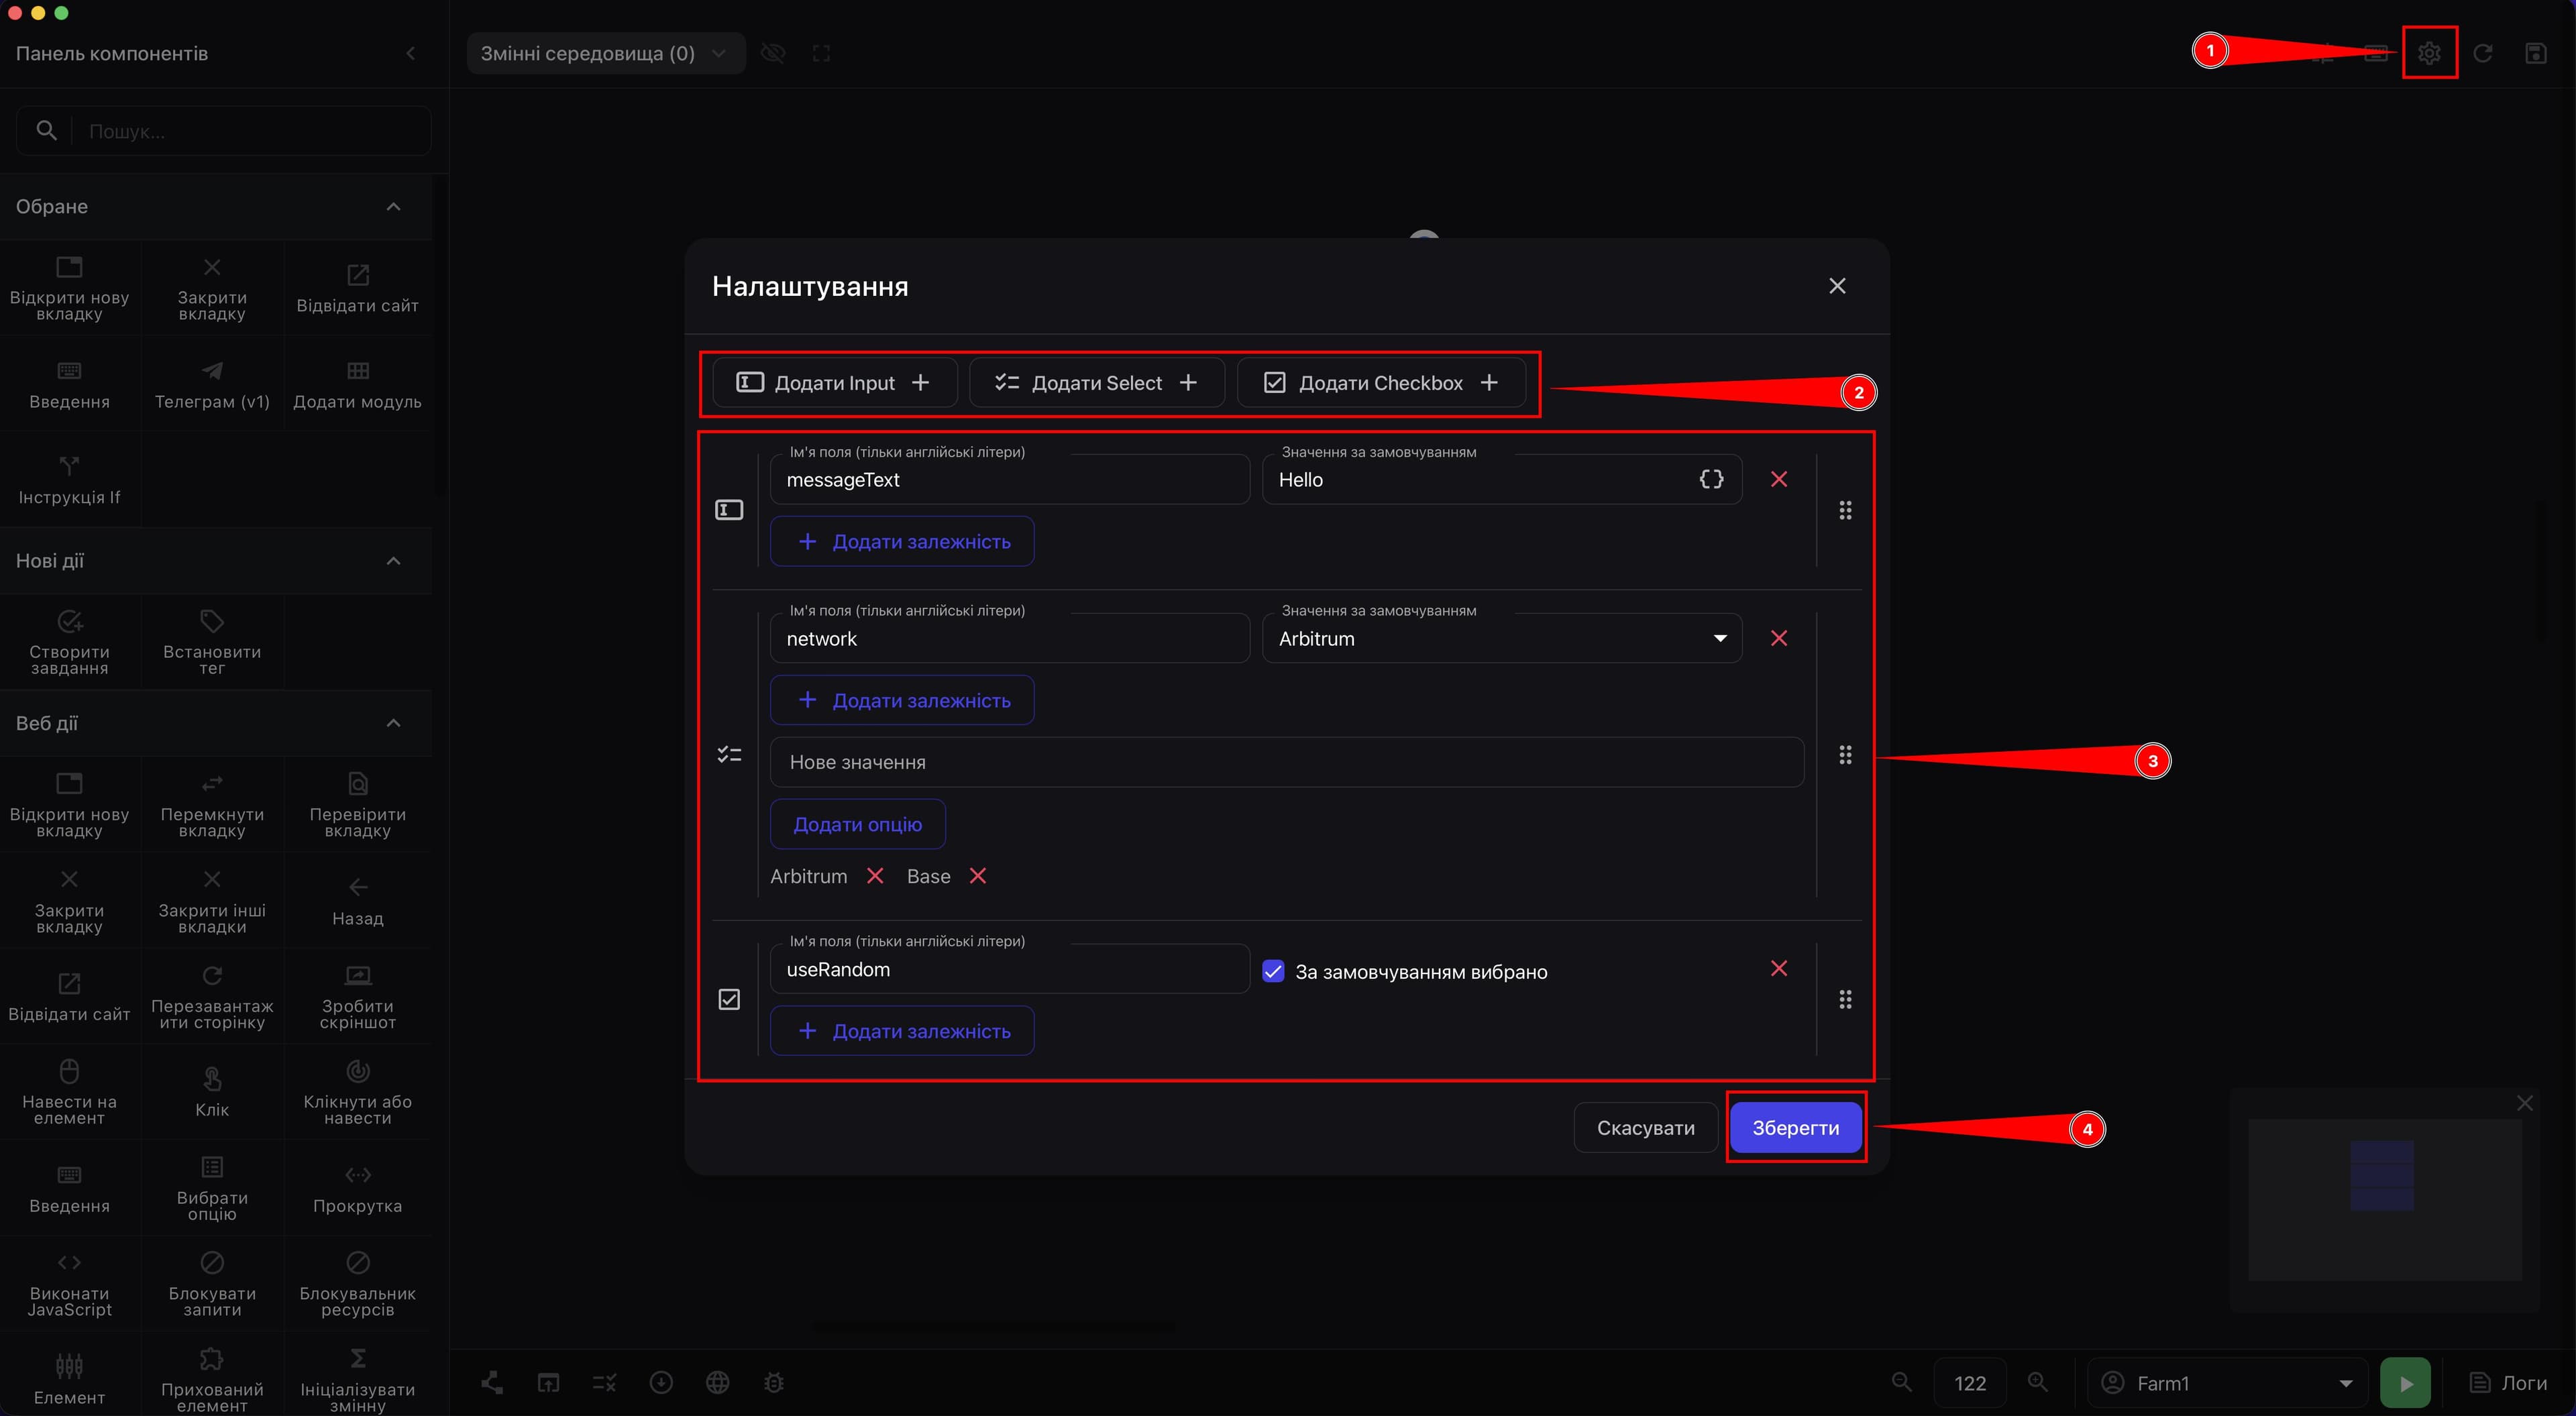Click the globe icon in bottom toolbar

pos(717,1382)
